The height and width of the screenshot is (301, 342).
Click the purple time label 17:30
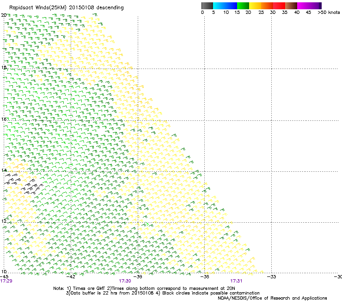point(125,281)
